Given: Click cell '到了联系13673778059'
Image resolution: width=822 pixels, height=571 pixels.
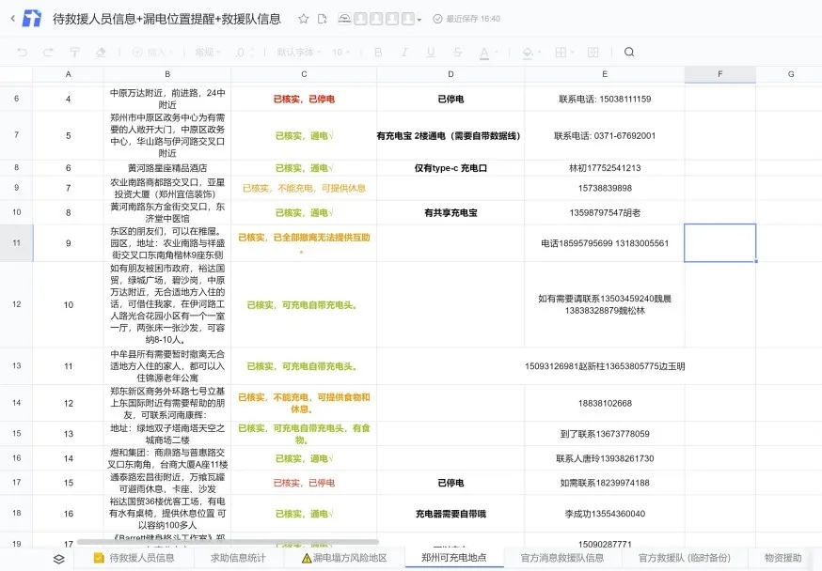Looking at the screenshot, I should click(x=605, y=434).
